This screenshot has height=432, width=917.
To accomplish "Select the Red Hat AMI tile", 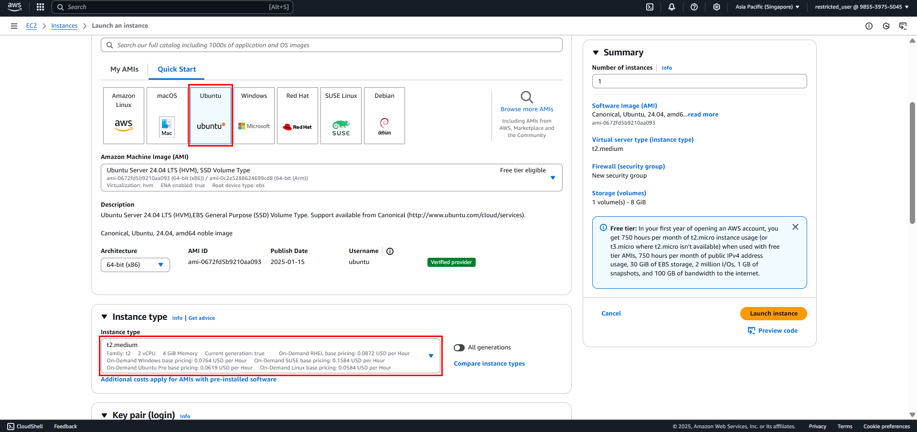I will pyautogui.click(x=298, y=116).
